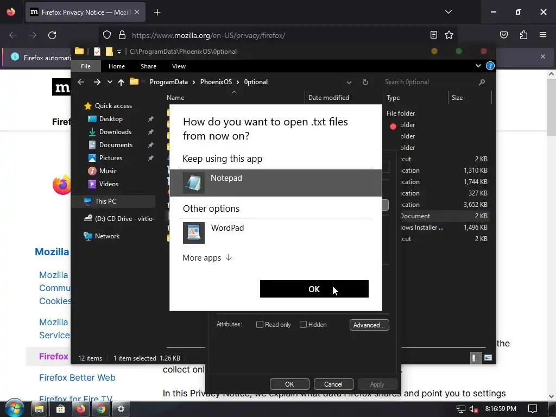Open Network in the sidebar
556x417 pixels.
tap(107, 236)
